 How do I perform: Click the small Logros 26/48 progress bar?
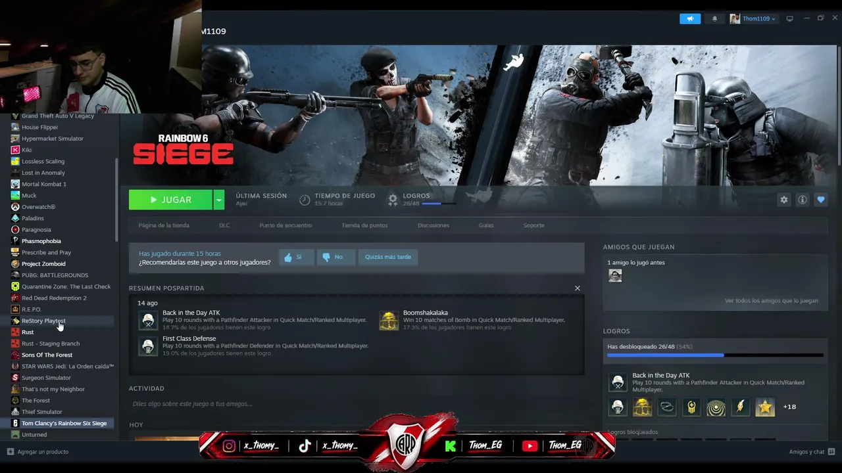click(x=439, y=204)
